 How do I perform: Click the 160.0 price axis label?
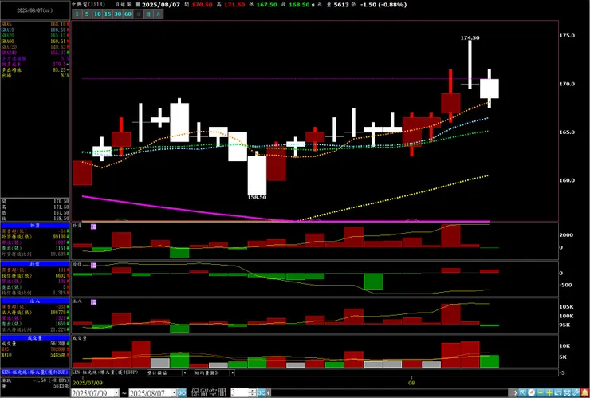click(x=567, y=180)
